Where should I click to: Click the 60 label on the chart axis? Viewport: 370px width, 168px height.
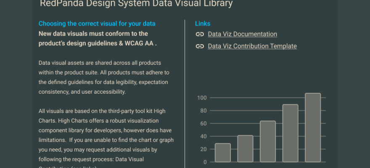203,124
